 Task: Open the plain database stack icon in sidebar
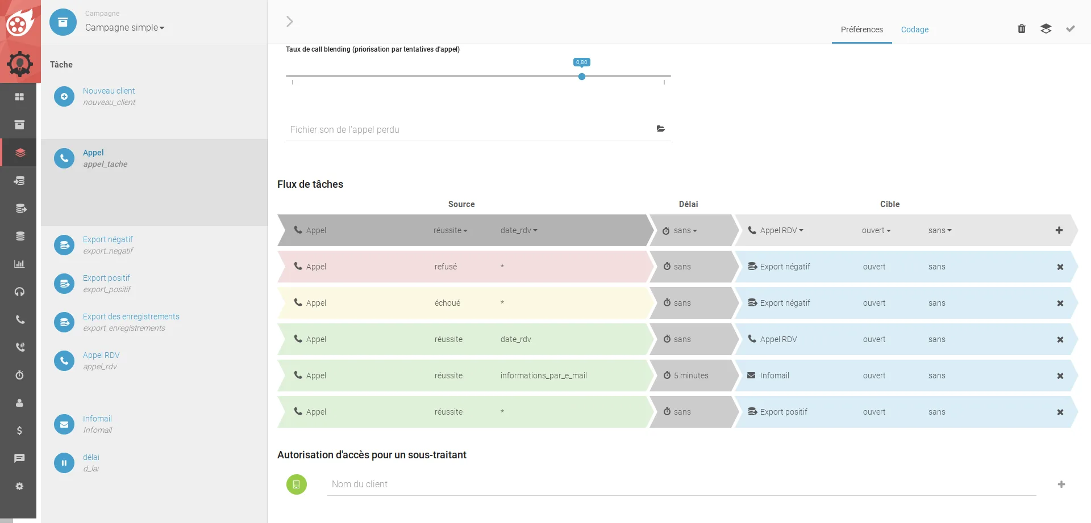point(20,236)
